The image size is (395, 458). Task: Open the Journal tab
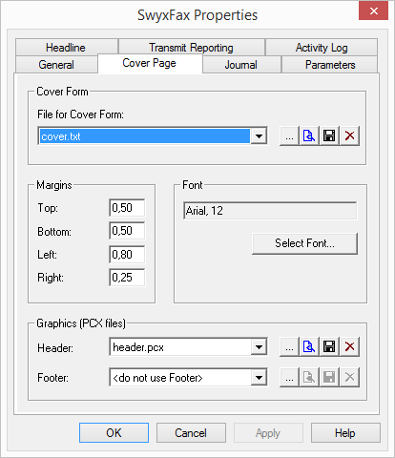[241, 65]
